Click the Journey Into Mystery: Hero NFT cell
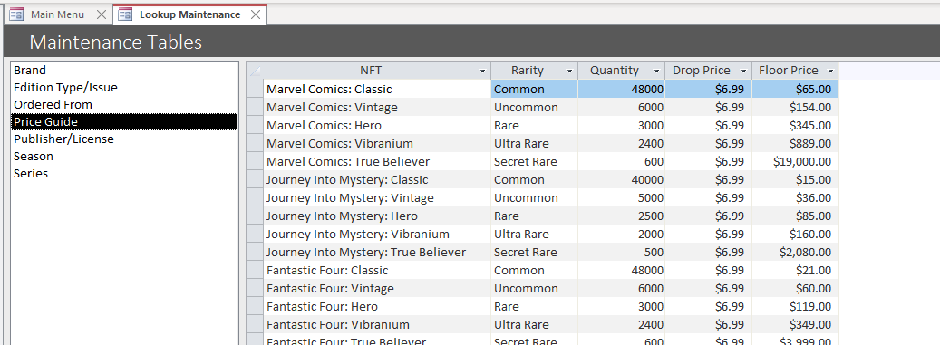The height and width of the screenshot is (345, 940). 376,216
